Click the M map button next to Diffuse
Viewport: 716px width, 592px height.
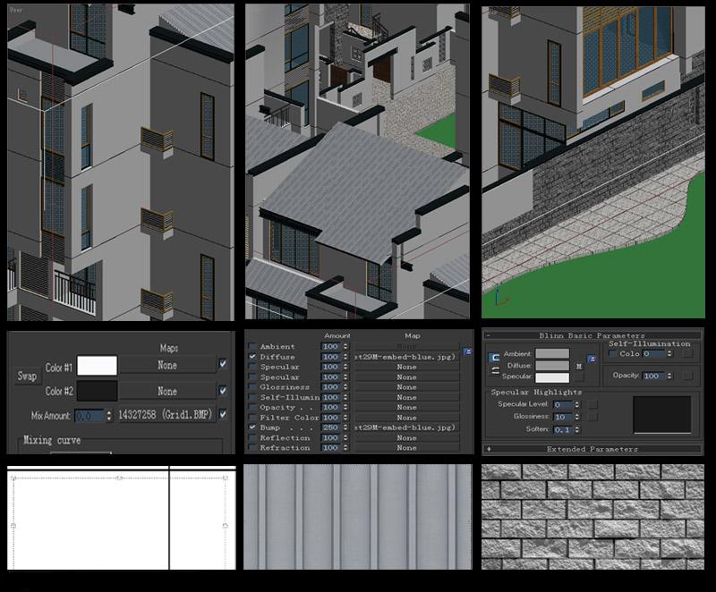point(578,366)
